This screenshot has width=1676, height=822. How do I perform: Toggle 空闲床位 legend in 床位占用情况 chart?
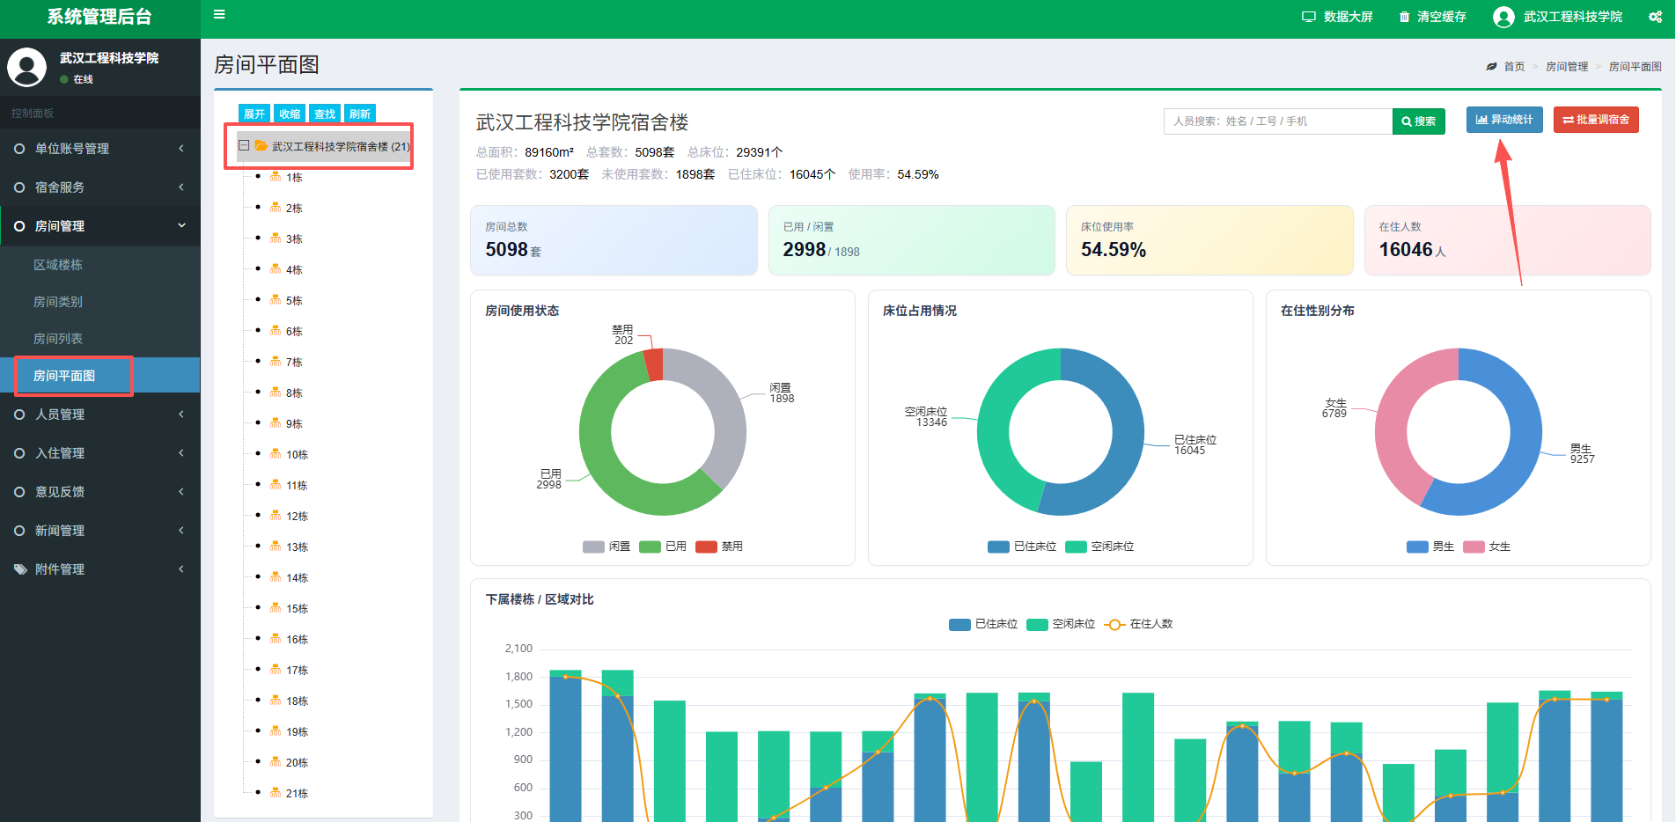coord(1099,547)
